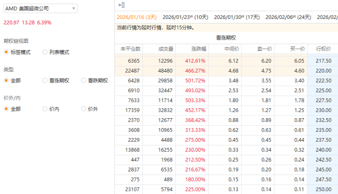Viewport: 338px width, 194px height.
Task: Select 价内 option filter
Action: pyautogui.click(x=45, y=109)
